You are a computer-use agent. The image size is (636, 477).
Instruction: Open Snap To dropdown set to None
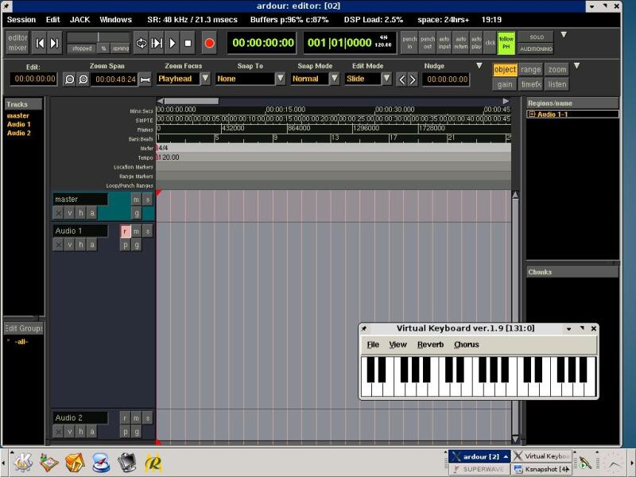tap(281, 79)
